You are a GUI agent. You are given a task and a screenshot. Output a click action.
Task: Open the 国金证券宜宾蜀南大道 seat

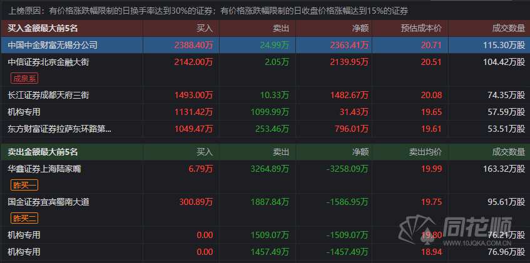(48, 202)
